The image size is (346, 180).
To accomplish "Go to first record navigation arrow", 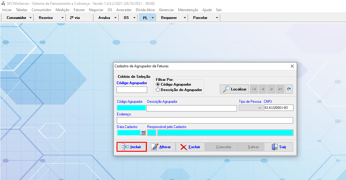I will click(254, 89).
